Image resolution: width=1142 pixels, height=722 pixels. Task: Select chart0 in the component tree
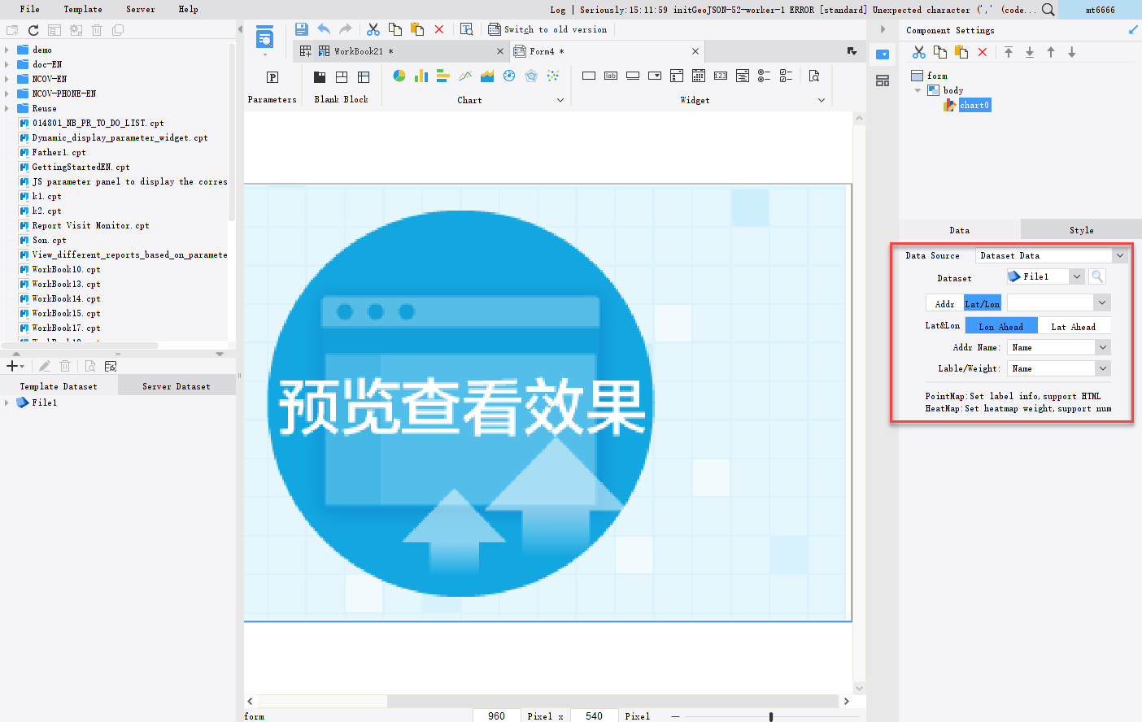click(973, 105)
